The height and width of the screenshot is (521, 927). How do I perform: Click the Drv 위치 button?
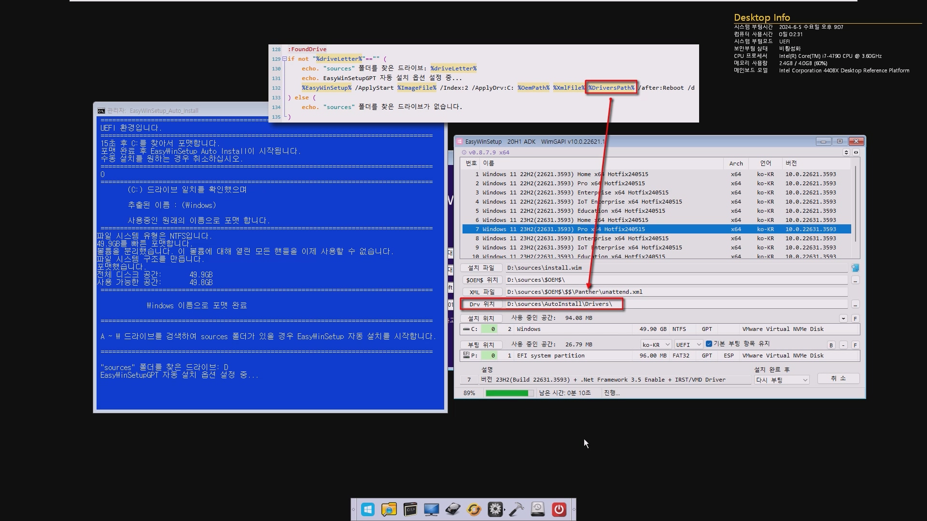pyautogui.click(x=481, y=304)
